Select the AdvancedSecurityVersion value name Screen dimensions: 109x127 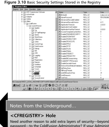pos(70,22)
